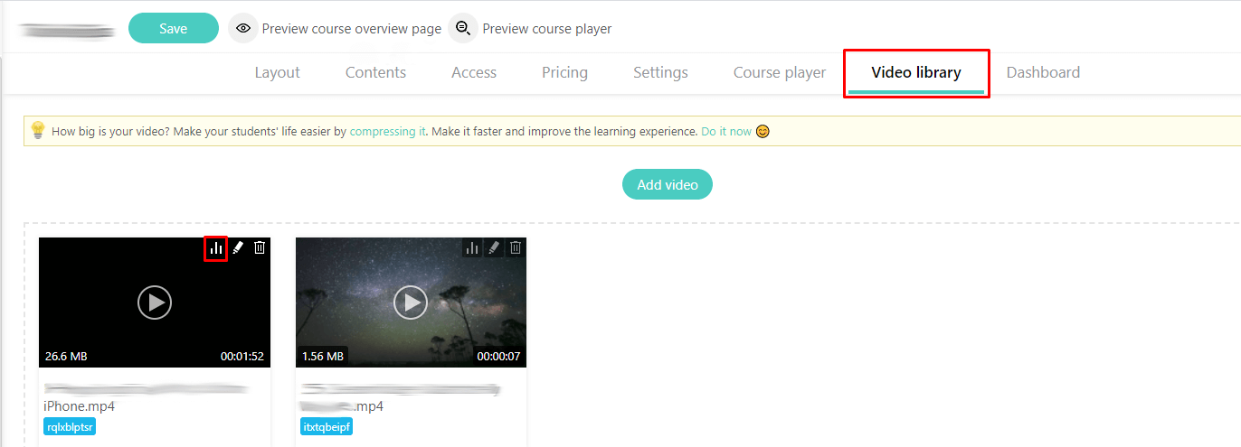Select the Video library tab
Screen dimensions: 1241x447
[916, 72]
